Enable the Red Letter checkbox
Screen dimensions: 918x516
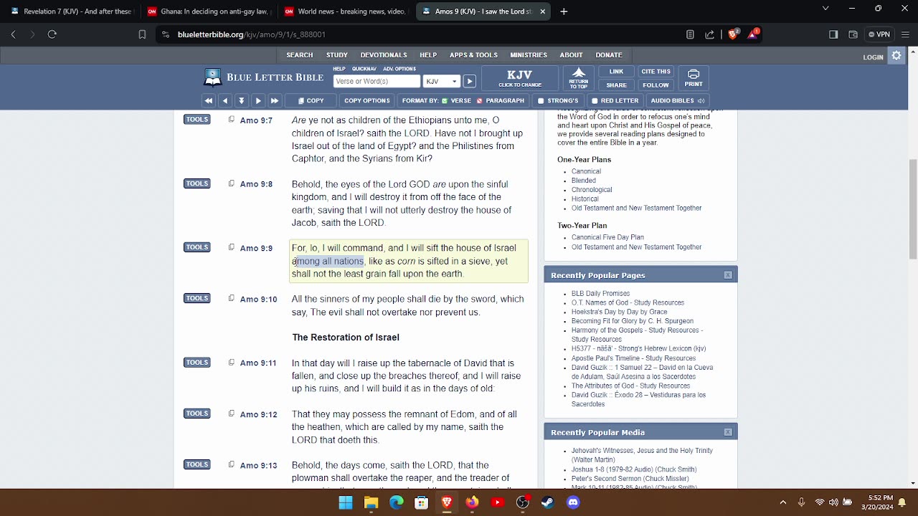point(594,100)
